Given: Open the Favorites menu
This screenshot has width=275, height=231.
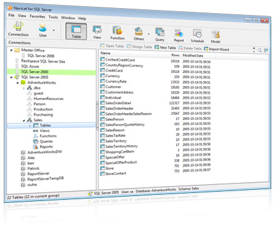Looking at the screenshot, I should (x=37, y=16).
